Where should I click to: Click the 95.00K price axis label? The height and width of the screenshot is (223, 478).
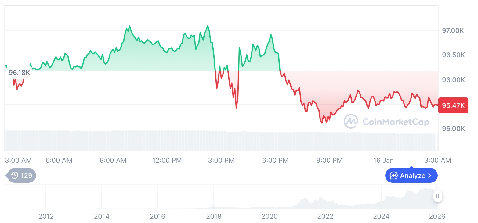click(453, 129)
